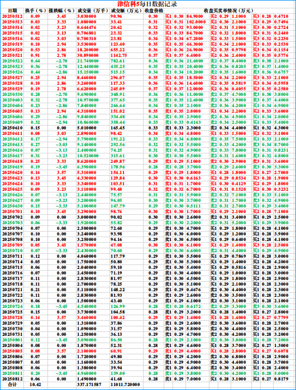Click volume cell 30.890000
The height and width of the screenshot is (390, 296).
coord(88,55)
